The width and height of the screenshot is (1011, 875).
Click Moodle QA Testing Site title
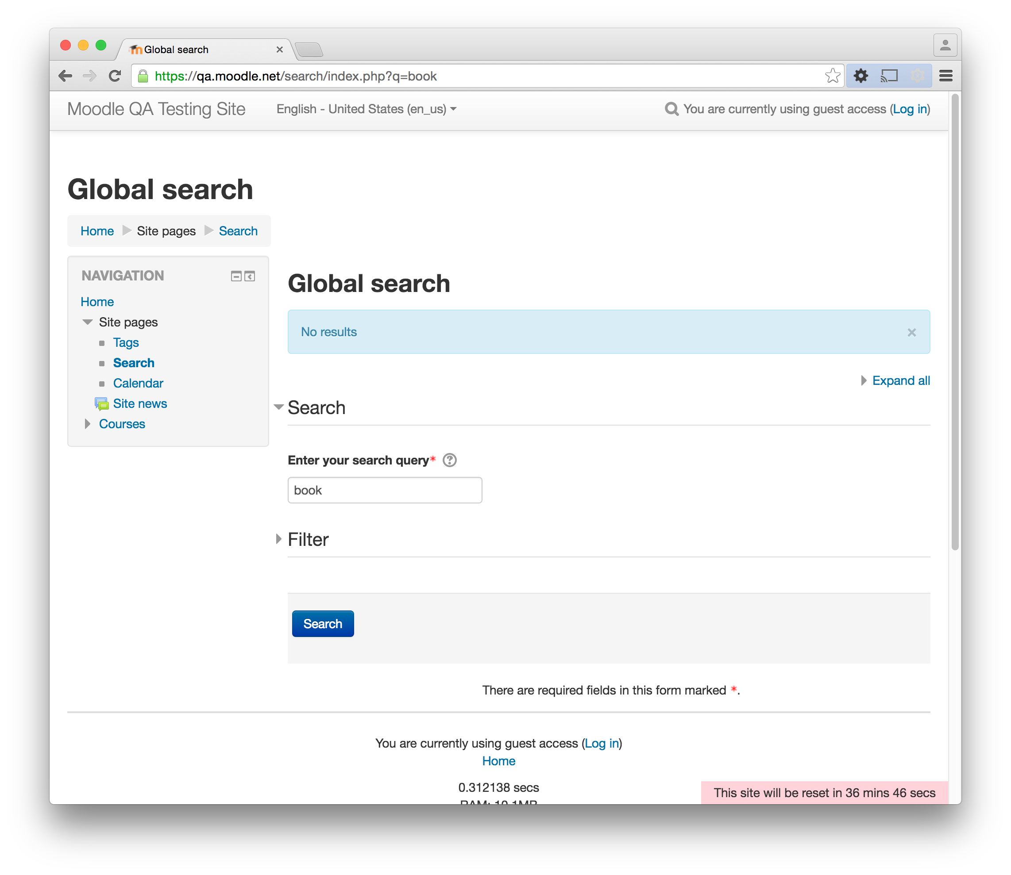(x=156, y=109)
